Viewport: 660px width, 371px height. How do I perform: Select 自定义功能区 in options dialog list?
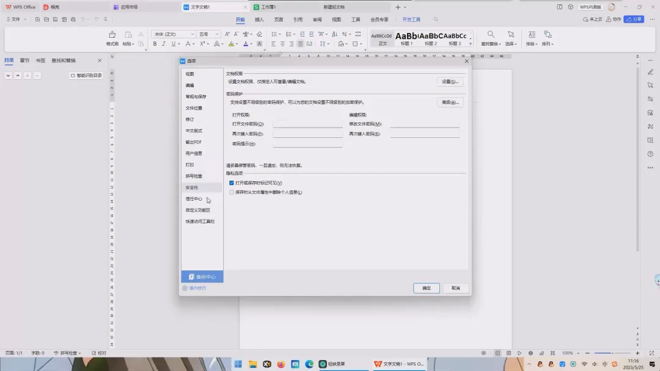click(x=198, y=210)
